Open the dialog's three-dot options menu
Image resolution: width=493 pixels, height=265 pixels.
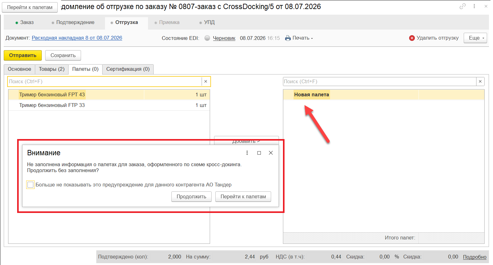[247, 153]
